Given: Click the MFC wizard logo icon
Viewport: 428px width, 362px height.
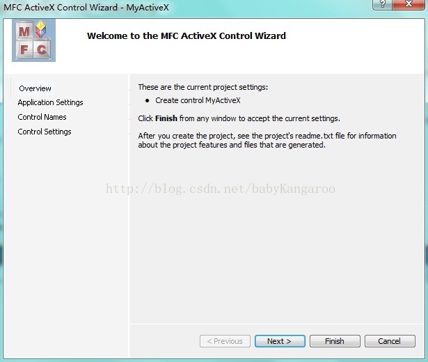Looking at the screenshot, I should coord(34,40).
